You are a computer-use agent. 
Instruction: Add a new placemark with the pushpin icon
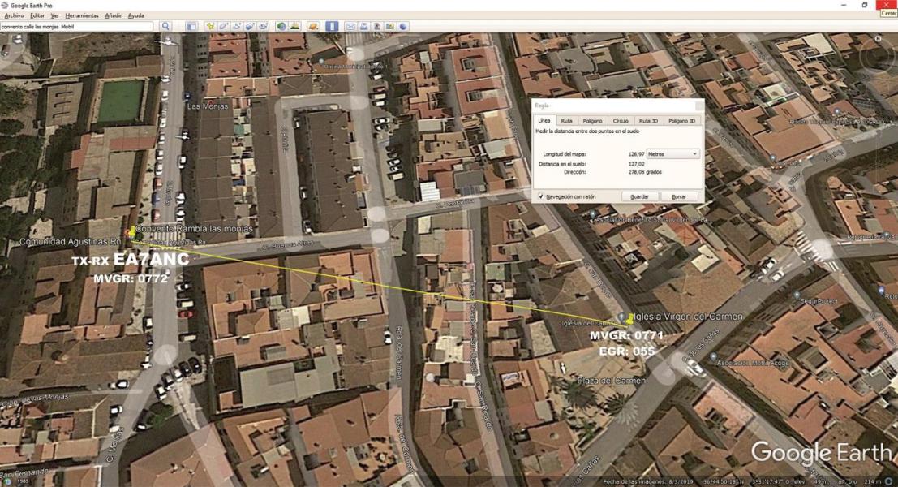[210, 26]
